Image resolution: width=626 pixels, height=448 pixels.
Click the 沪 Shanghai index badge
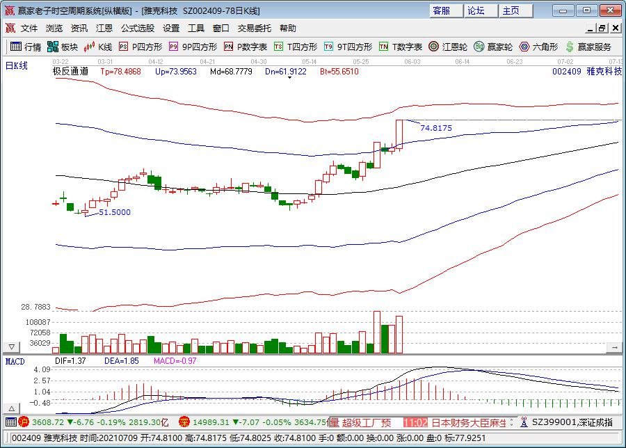click(x=24, y=422)
